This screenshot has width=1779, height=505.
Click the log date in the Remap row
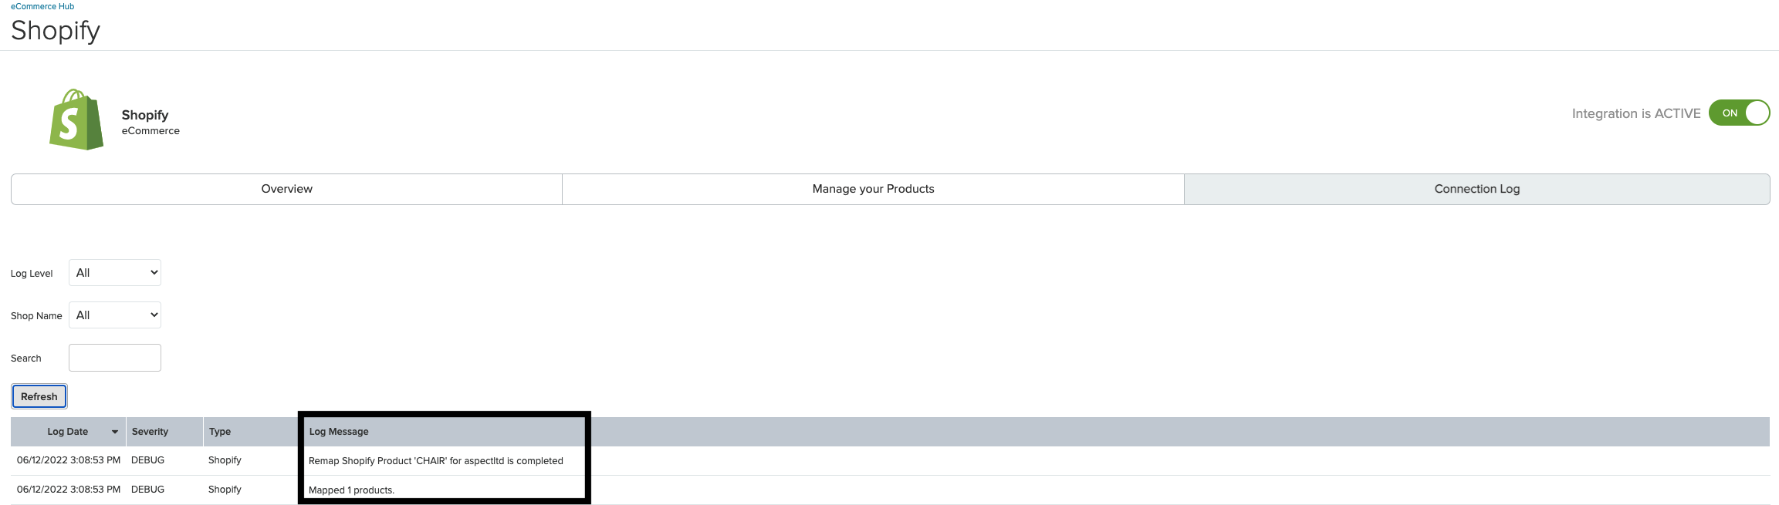[x=69, y=460]
